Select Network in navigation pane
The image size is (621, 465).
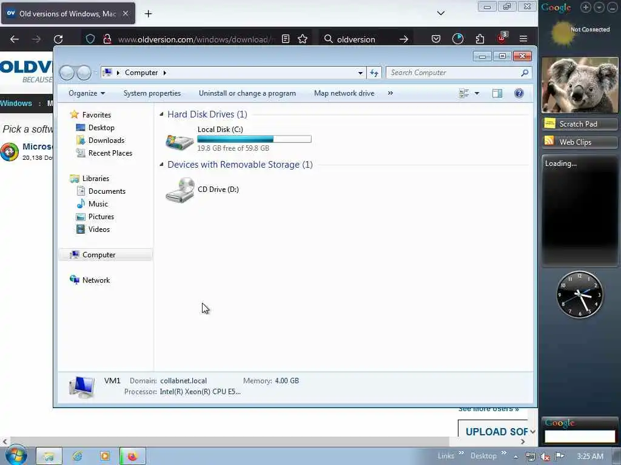pos(96,280)
